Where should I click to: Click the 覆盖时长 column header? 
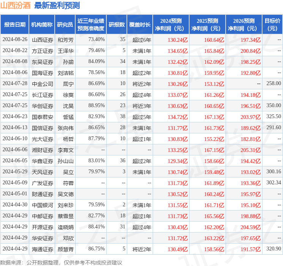(140, 25)
